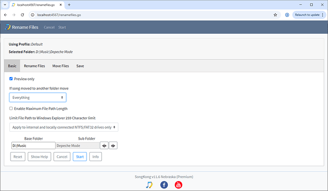
Task: Click the SongKong music note icon in footer
Action: click(x=149, y=185)
